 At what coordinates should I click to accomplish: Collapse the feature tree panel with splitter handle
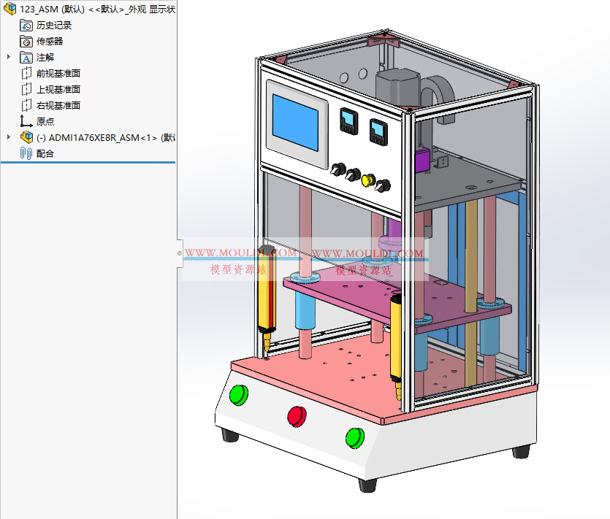tap(180, 251)
